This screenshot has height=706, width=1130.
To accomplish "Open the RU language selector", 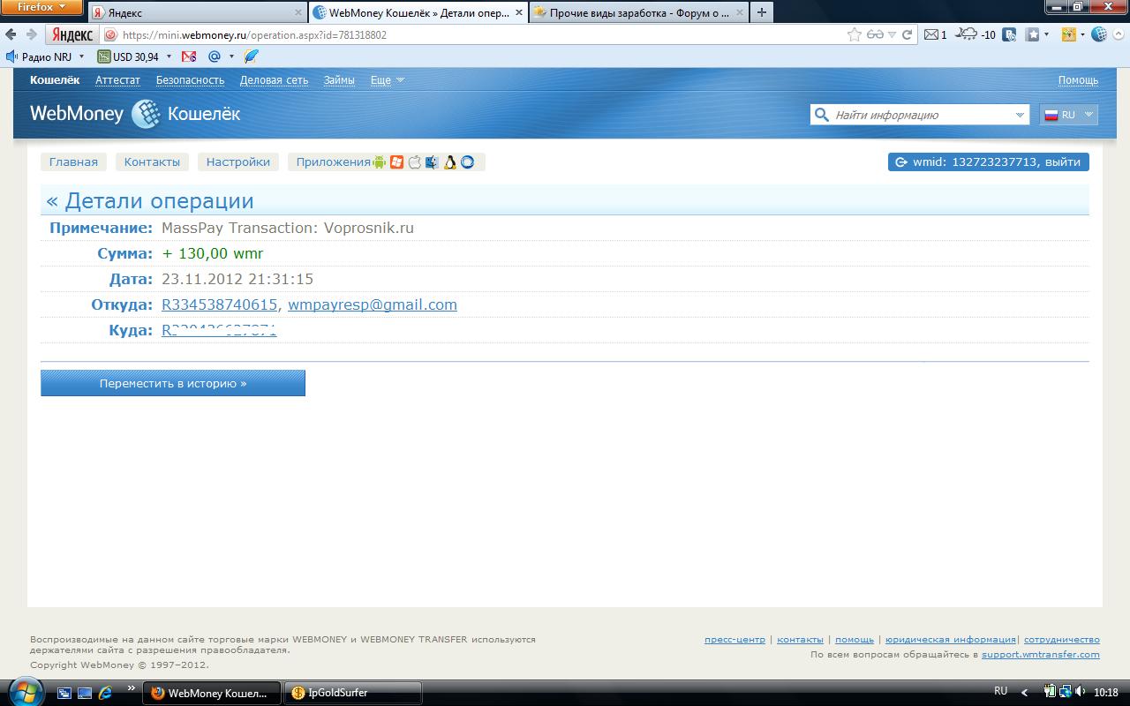I will [x=1069, y=115].
